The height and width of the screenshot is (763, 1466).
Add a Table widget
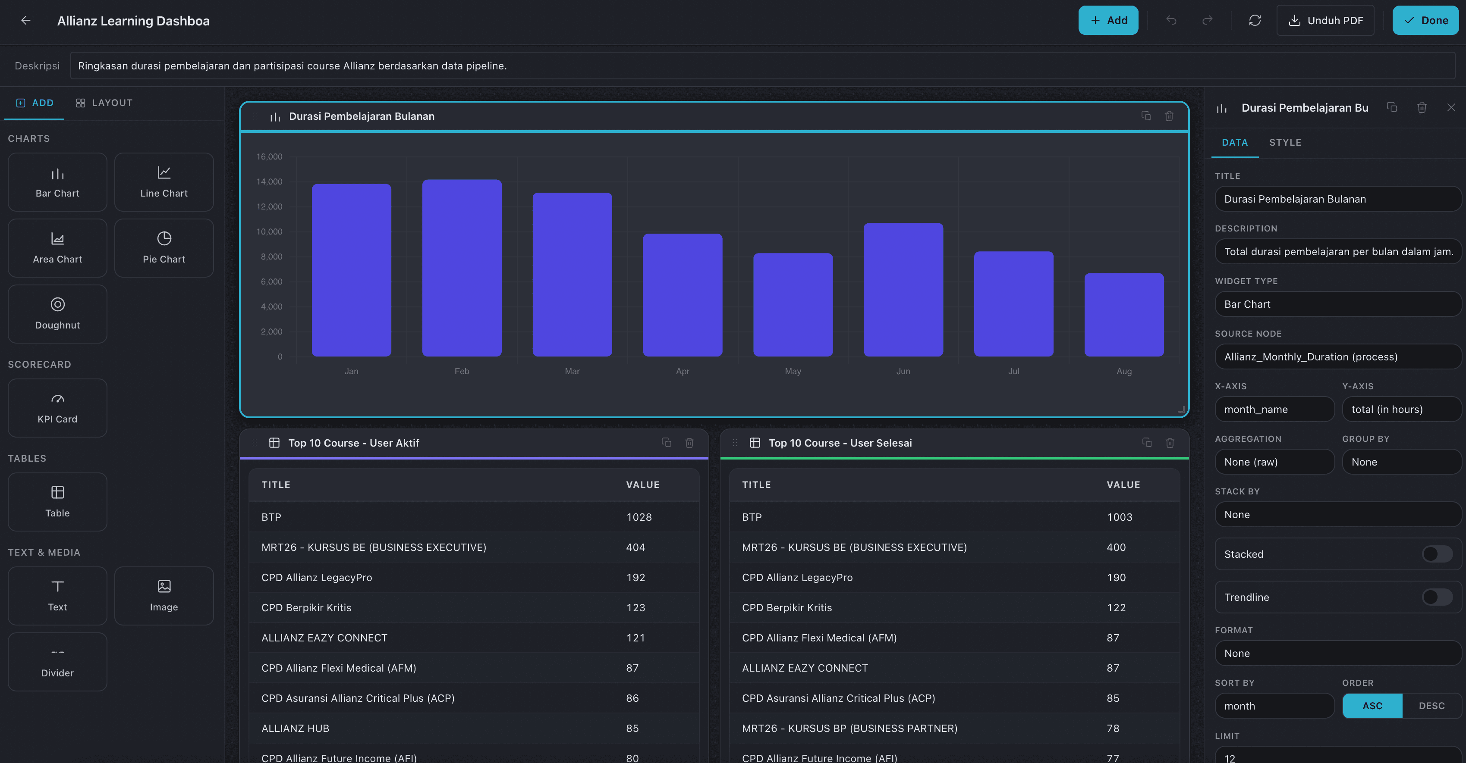57,501
